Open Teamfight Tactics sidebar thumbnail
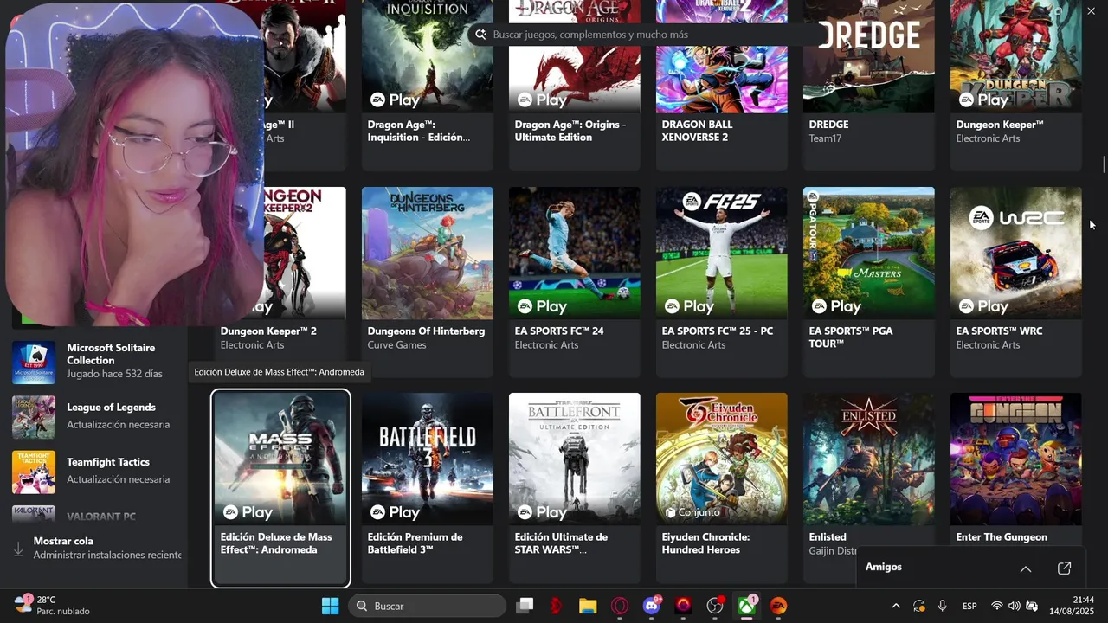1108x623 pixels. pyautogui.click(x=34, y=472)
